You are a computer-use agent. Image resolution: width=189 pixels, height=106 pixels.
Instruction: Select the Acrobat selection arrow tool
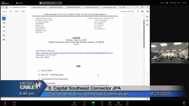click(x=4, y=19)
